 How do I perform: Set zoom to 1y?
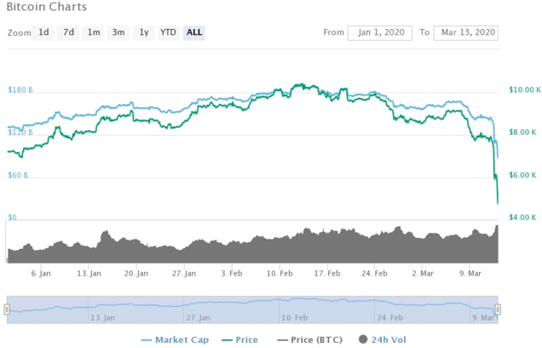pyautogui.click(x=144, y=32)
